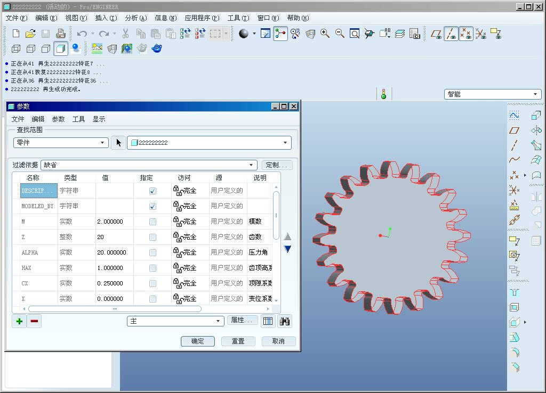
Task: Select wireframe display icon
Action: tap(16, 48)
